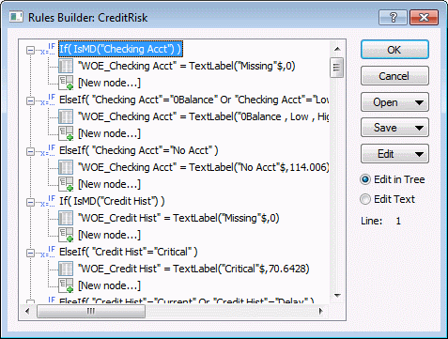Open the Save dropdown menu

(394, 128)
